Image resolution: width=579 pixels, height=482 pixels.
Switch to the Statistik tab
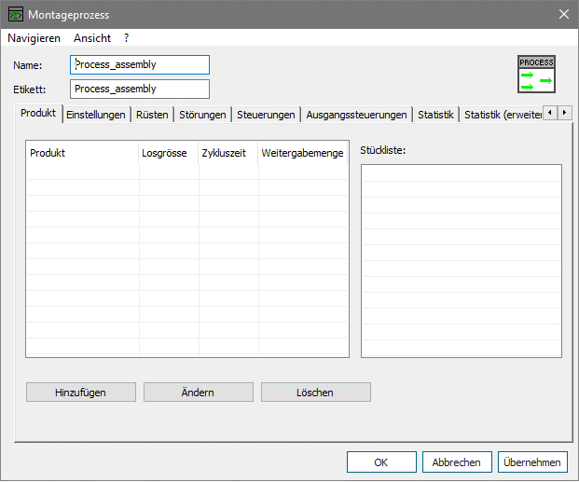click(435, 115)
